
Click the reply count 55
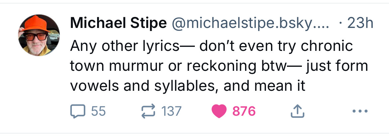click(98, 111)
